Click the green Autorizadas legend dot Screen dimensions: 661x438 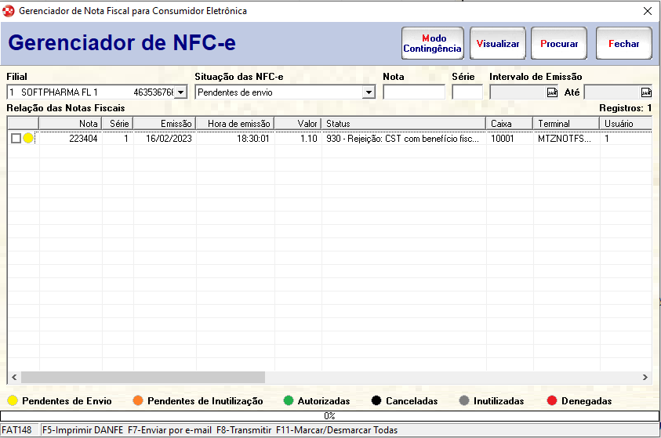pos(289,400)
